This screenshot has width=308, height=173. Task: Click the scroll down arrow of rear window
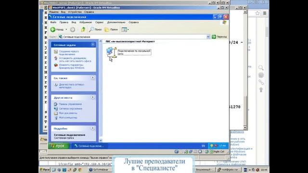[x=245, y=127]
